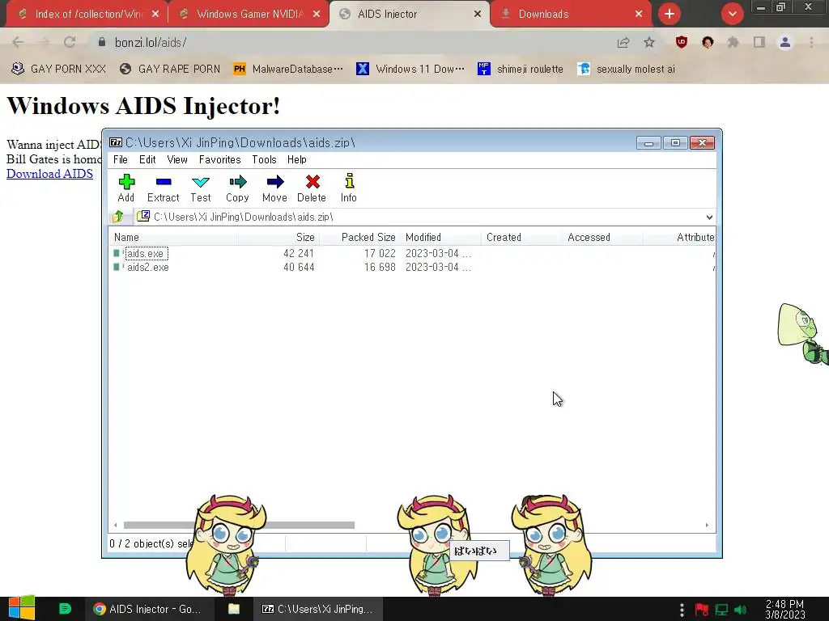Switch to the 7-Zip taskbar button
Screen dimensions: 829x621
318,609
